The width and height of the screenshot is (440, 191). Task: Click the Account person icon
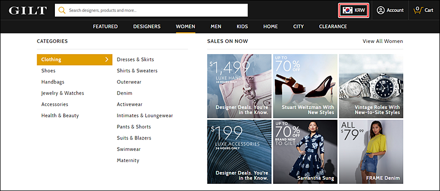click(x=380, y=10)
